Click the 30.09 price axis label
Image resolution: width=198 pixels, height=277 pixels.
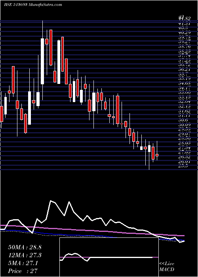click(x=185, y=125)
